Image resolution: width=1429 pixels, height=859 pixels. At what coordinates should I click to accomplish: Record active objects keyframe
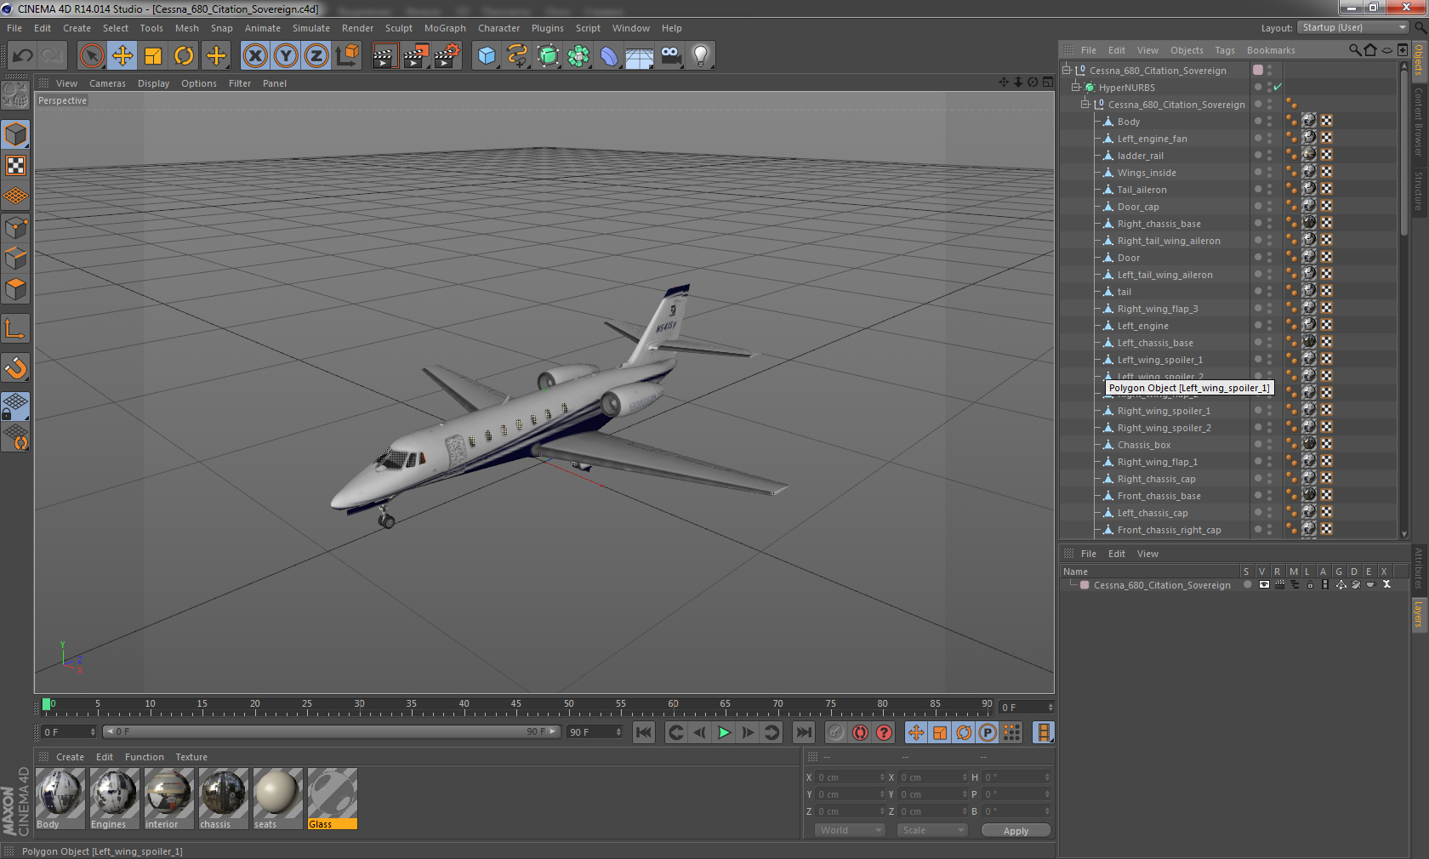click(x=836, y=732)
